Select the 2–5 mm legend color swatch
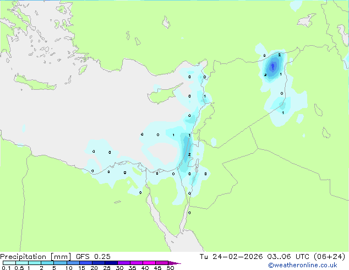 click(47, 263)
